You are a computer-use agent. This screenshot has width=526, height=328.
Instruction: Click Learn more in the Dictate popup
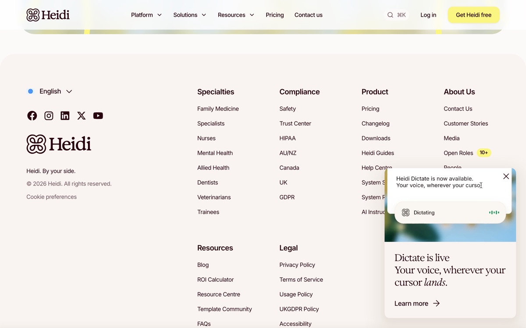pyautogui.click(x=417, y=304)
